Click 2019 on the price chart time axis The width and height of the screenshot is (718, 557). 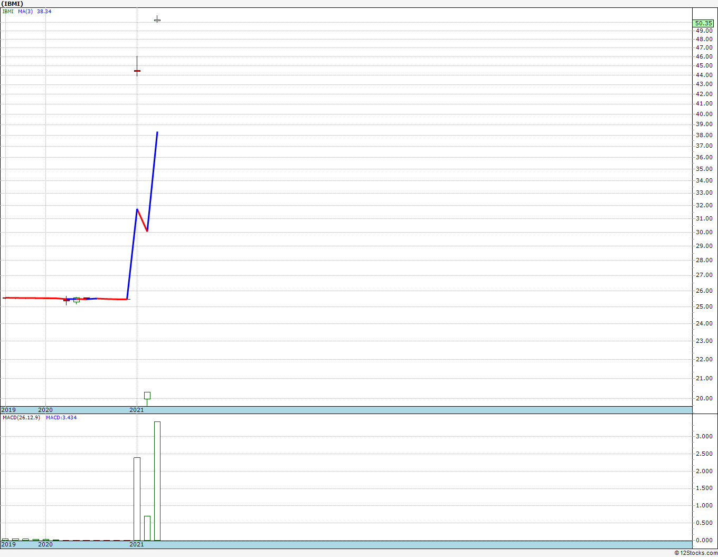click(8, 410)
